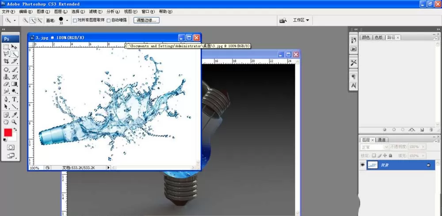Open the File menu
The image size is (442, 216).
8,12
